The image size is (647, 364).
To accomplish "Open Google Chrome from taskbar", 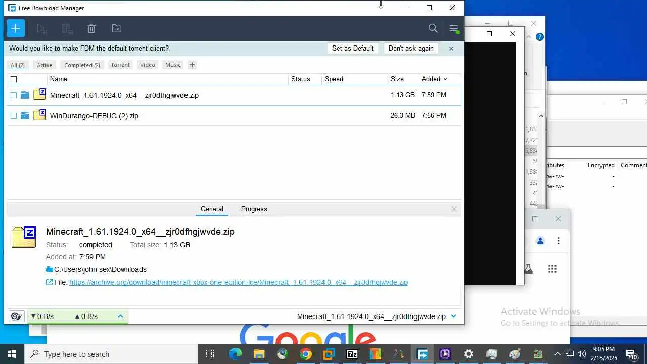I will click(x=305, y=354).
